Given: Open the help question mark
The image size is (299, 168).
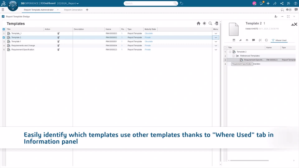Looking at the screenshot, I should pos(295,3).
